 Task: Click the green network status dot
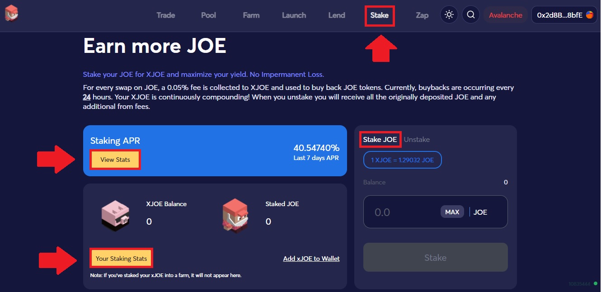[595, 283]
